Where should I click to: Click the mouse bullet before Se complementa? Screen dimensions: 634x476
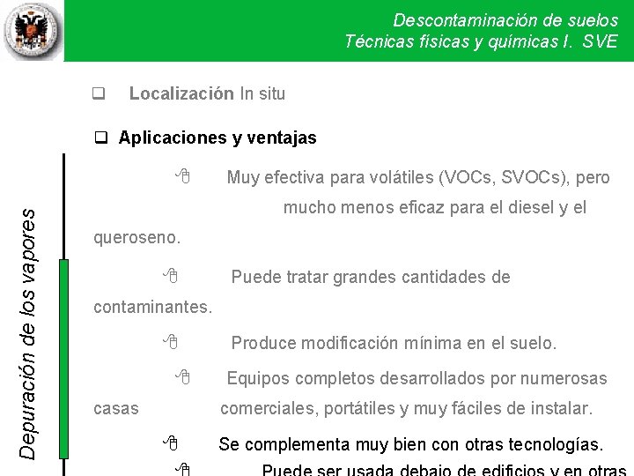(170, 443)
